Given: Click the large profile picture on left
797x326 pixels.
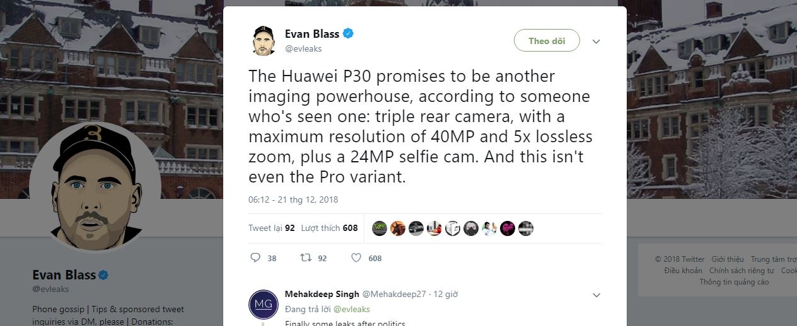Looking at the screenshot, I should point(95,186).
